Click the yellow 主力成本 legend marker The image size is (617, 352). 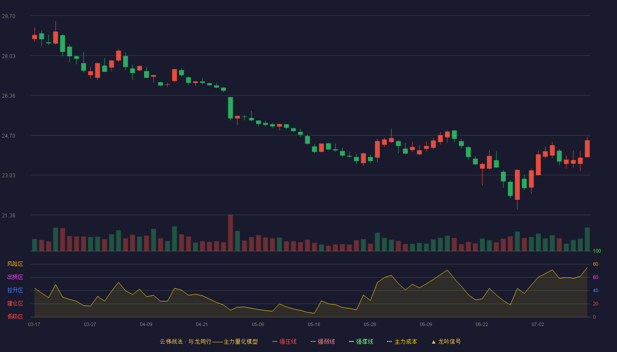click(389, 341)
